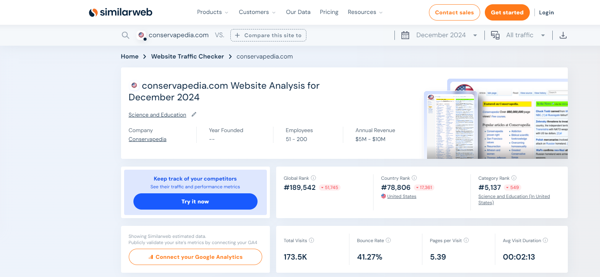Open the December 2024 date dropdown
This screenshot has width=600, height=277.
pos(446,35)
